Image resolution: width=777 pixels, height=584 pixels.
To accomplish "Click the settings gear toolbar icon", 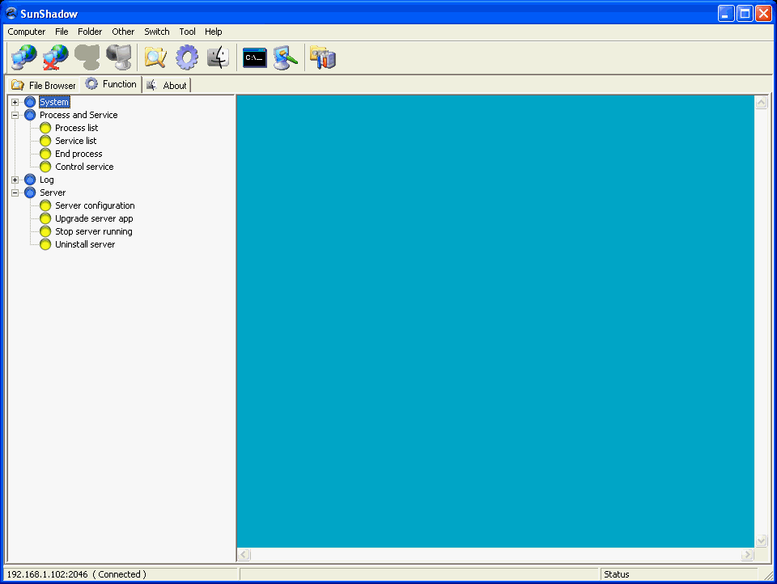I will point(187,57).
